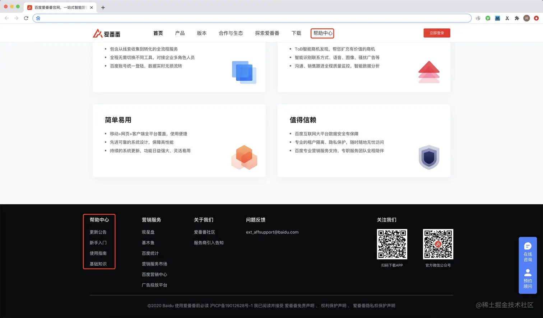The height and width of the screenshot is (318, 543).
Task: Click the Baidu paw icon in the address bar
Action: (x=38, y=18)
